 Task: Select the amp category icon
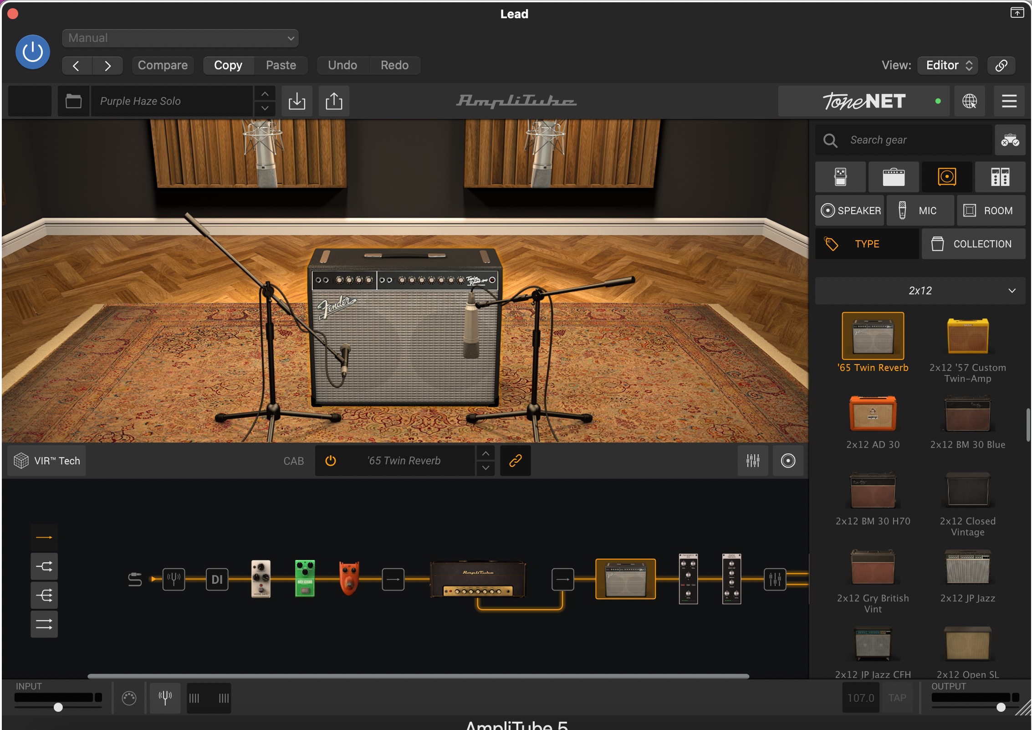(x=894, y=177)
